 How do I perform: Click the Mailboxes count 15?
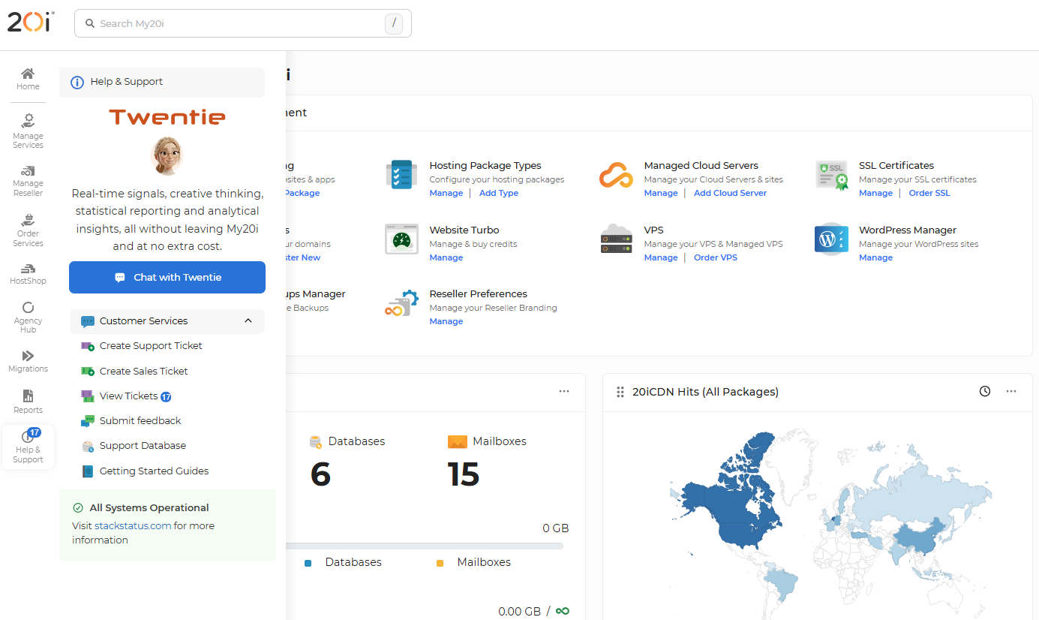click(464, 474)
